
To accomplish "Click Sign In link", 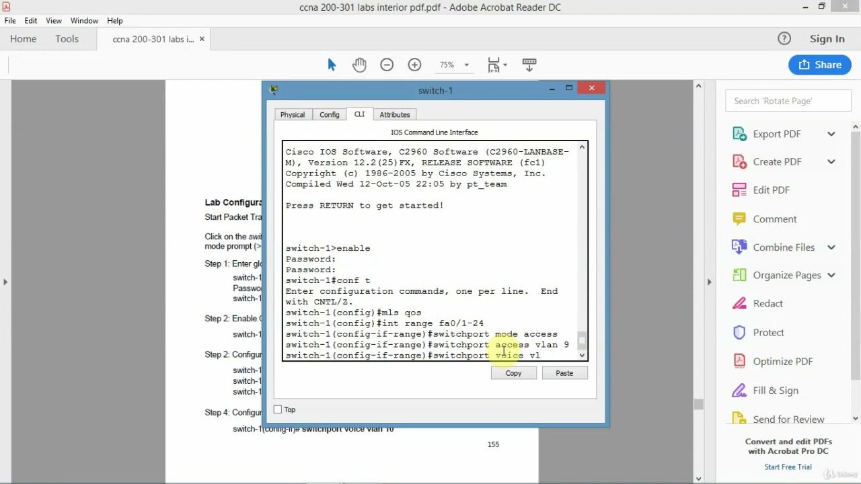I will point(827,38).
